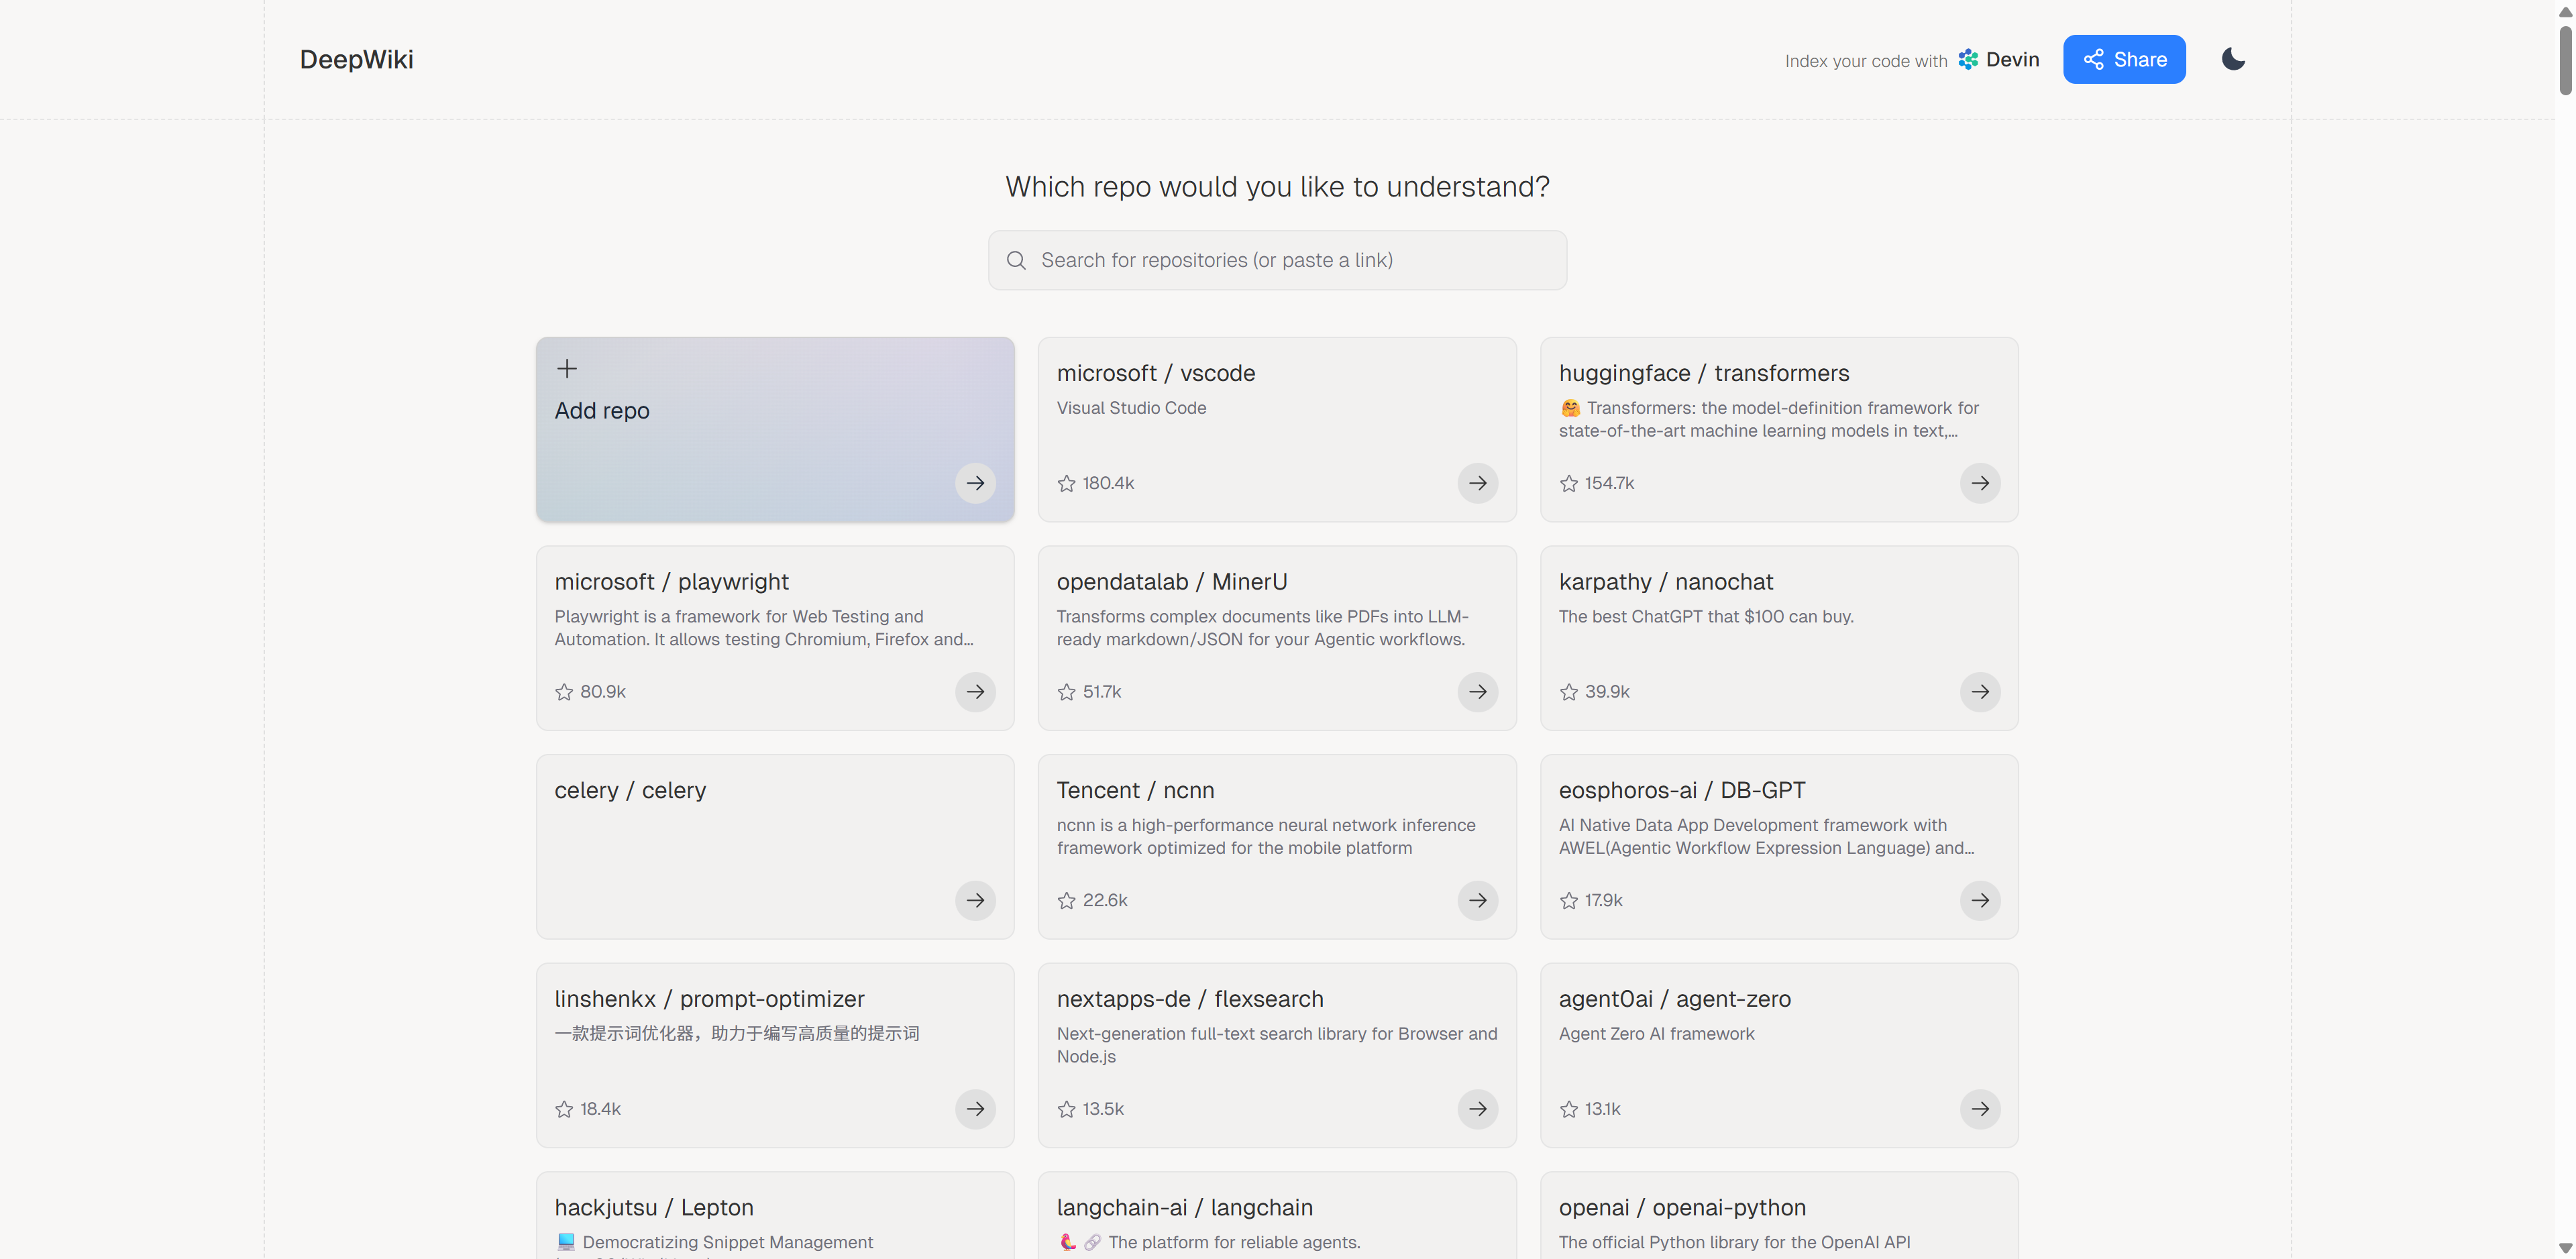The width and height of the screenshot is (2576, 1259).
Task: Click the scrollbar down arrow
Action: 2565,1248
